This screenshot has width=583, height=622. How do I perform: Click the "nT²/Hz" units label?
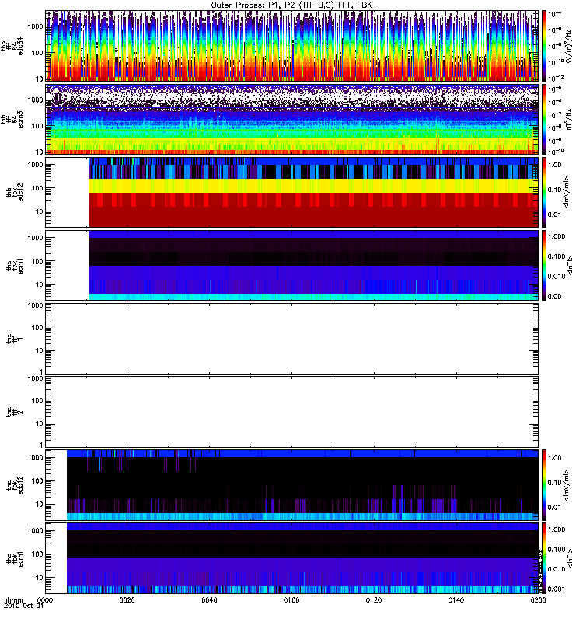(568, 119)
